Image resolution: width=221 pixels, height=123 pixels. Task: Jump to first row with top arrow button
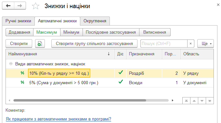[186, 101]
